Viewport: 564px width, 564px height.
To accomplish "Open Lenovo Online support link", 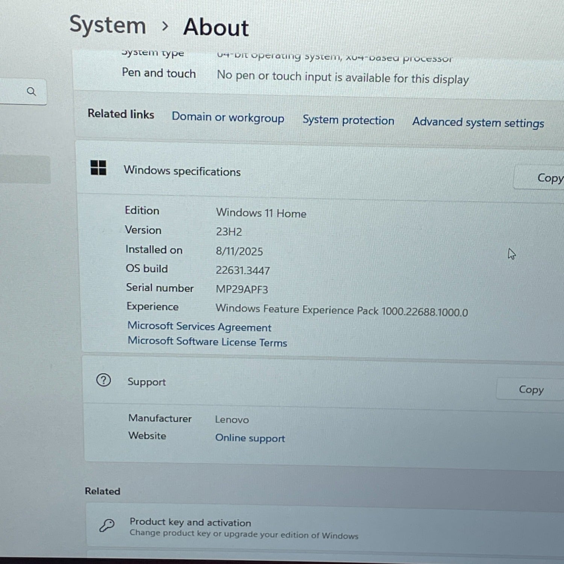I will coord(250,438).
